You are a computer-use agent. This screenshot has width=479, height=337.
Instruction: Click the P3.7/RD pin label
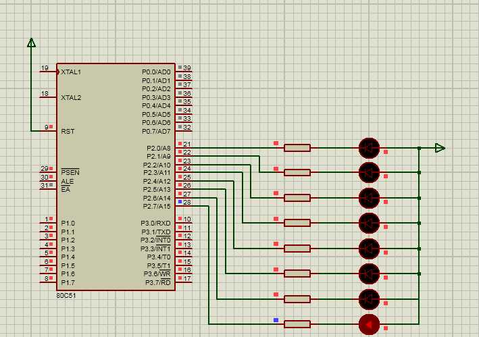[158, 282]
